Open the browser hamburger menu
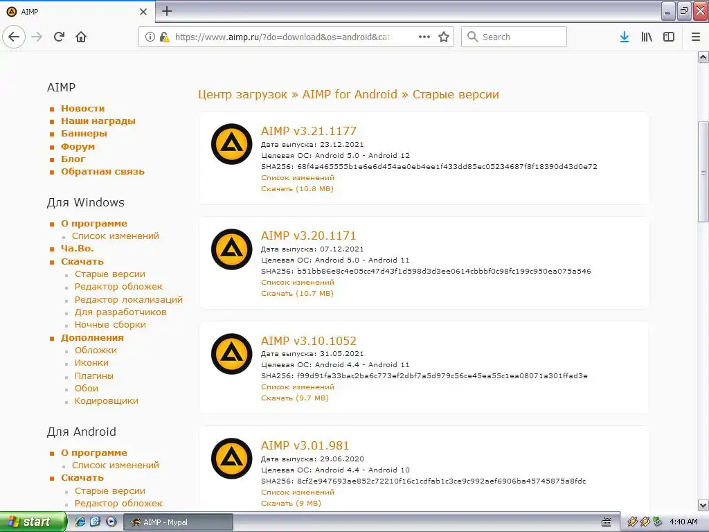Image resolution: width=709 pixels, height=532 pixels. click(696, 37)
